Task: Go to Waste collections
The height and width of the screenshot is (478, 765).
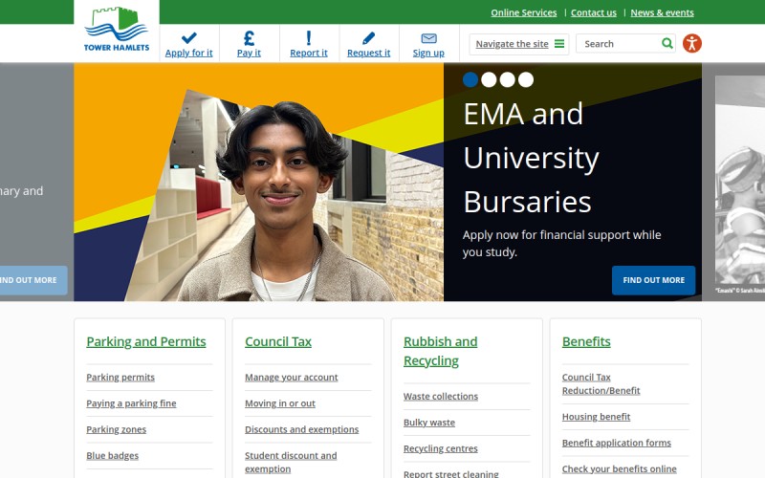Action: tap(441, 396)
